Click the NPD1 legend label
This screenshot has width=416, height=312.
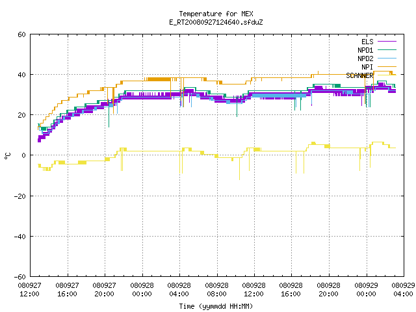[x=365, y=50]
